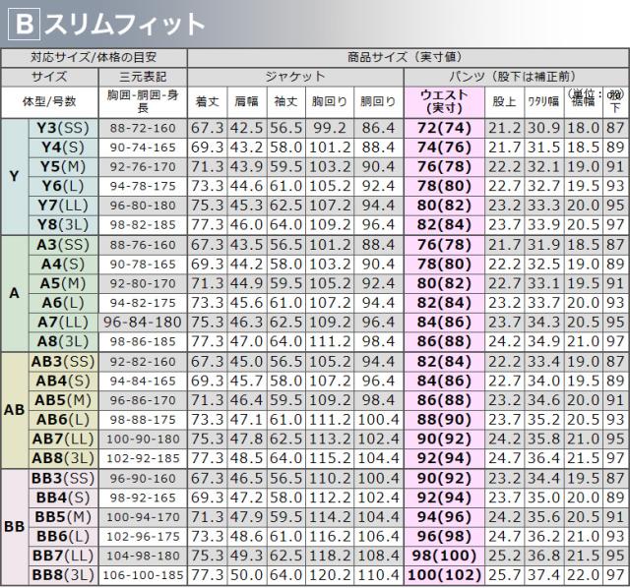Click the 肩幅 column header
This screenshot has width=630, height=588.
click(x=247, y=102)
